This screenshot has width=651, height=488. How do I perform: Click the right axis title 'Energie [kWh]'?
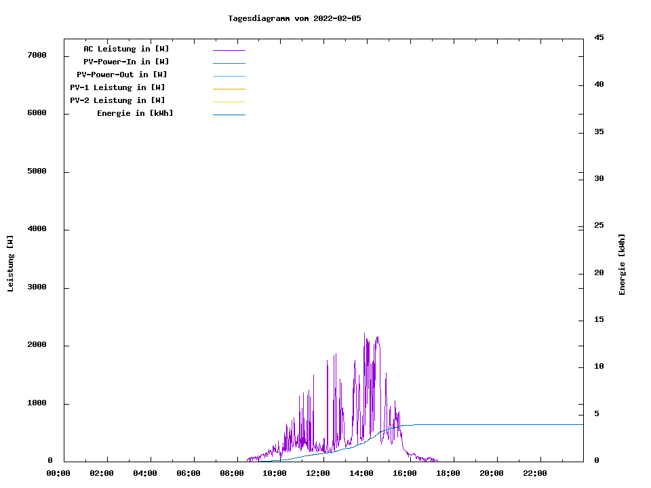623,264
